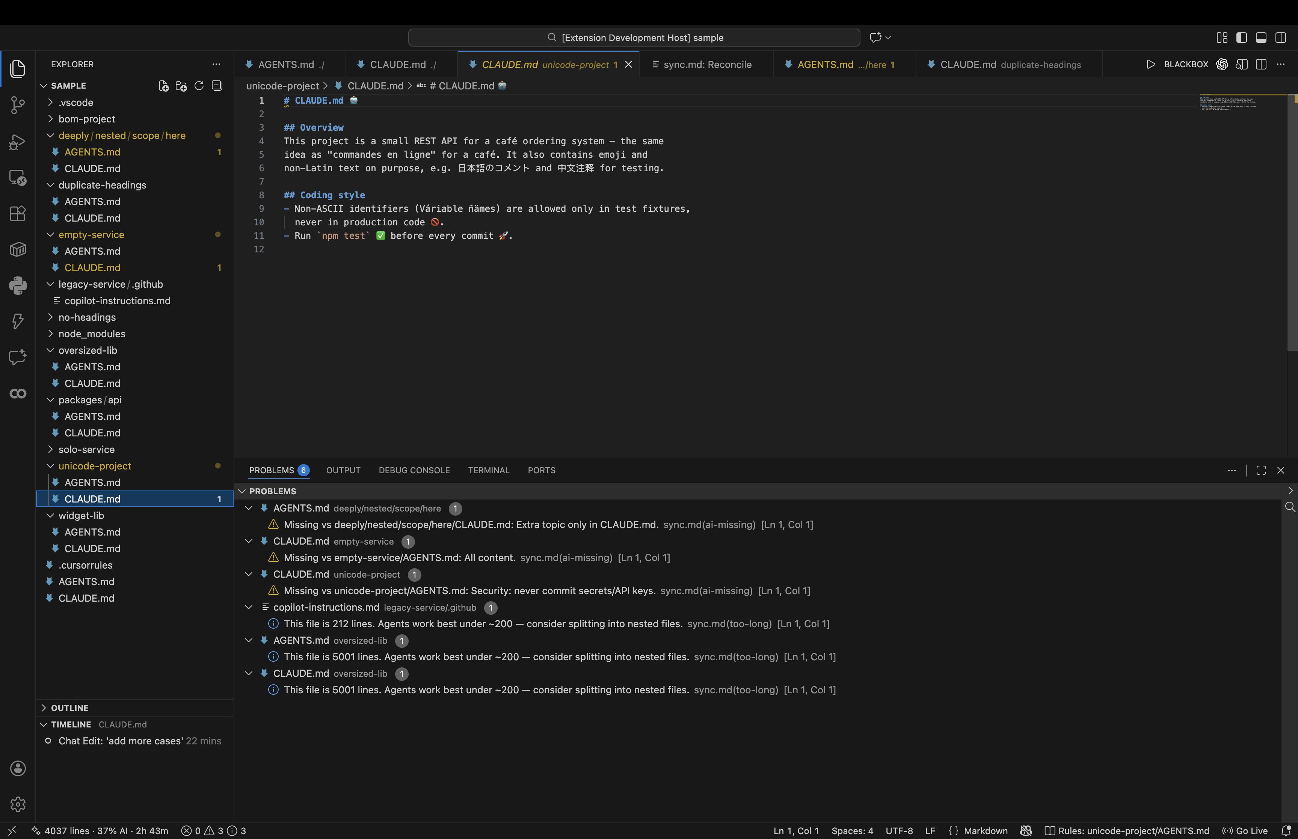
Task: Collapse copilot-instructions.md problems group
Action: coord(249,607)
